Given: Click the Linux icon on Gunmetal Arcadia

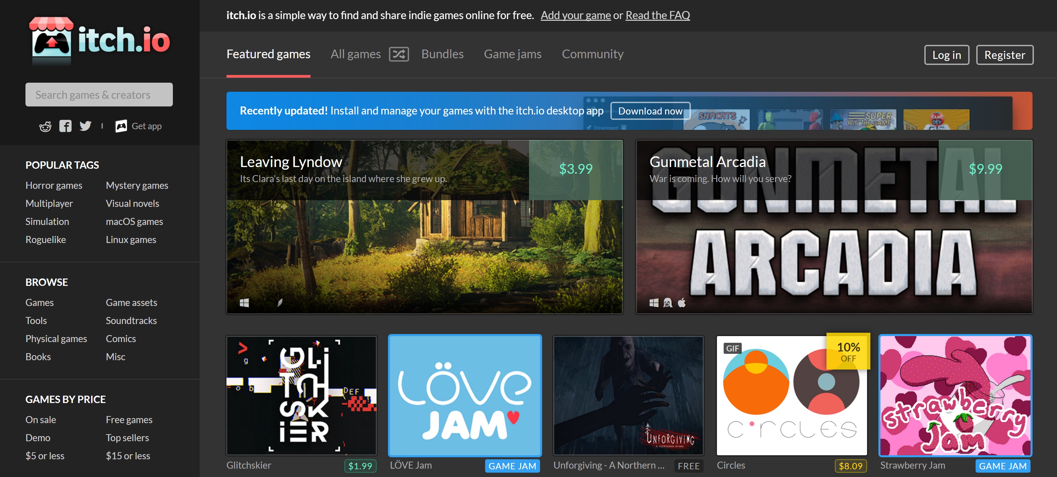Looking at the screenshot, I should tap(668, 303).
